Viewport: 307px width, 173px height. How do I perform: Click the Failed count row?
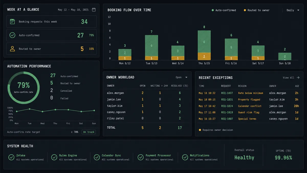[x=59, y=98]
